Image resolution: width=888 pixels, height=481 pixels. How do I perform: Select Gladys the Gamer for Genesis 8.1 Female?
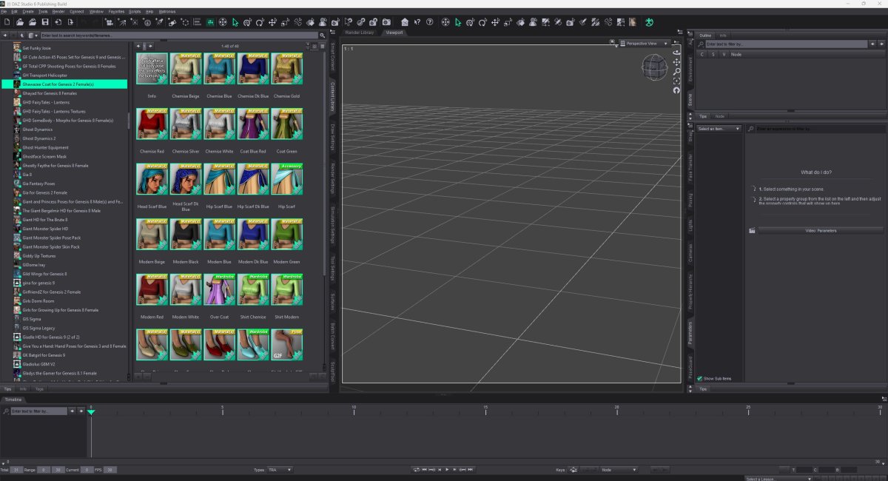pos(60,373)
